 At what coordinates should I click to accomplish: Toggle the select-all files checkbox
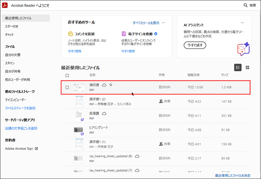coord(67,75)
